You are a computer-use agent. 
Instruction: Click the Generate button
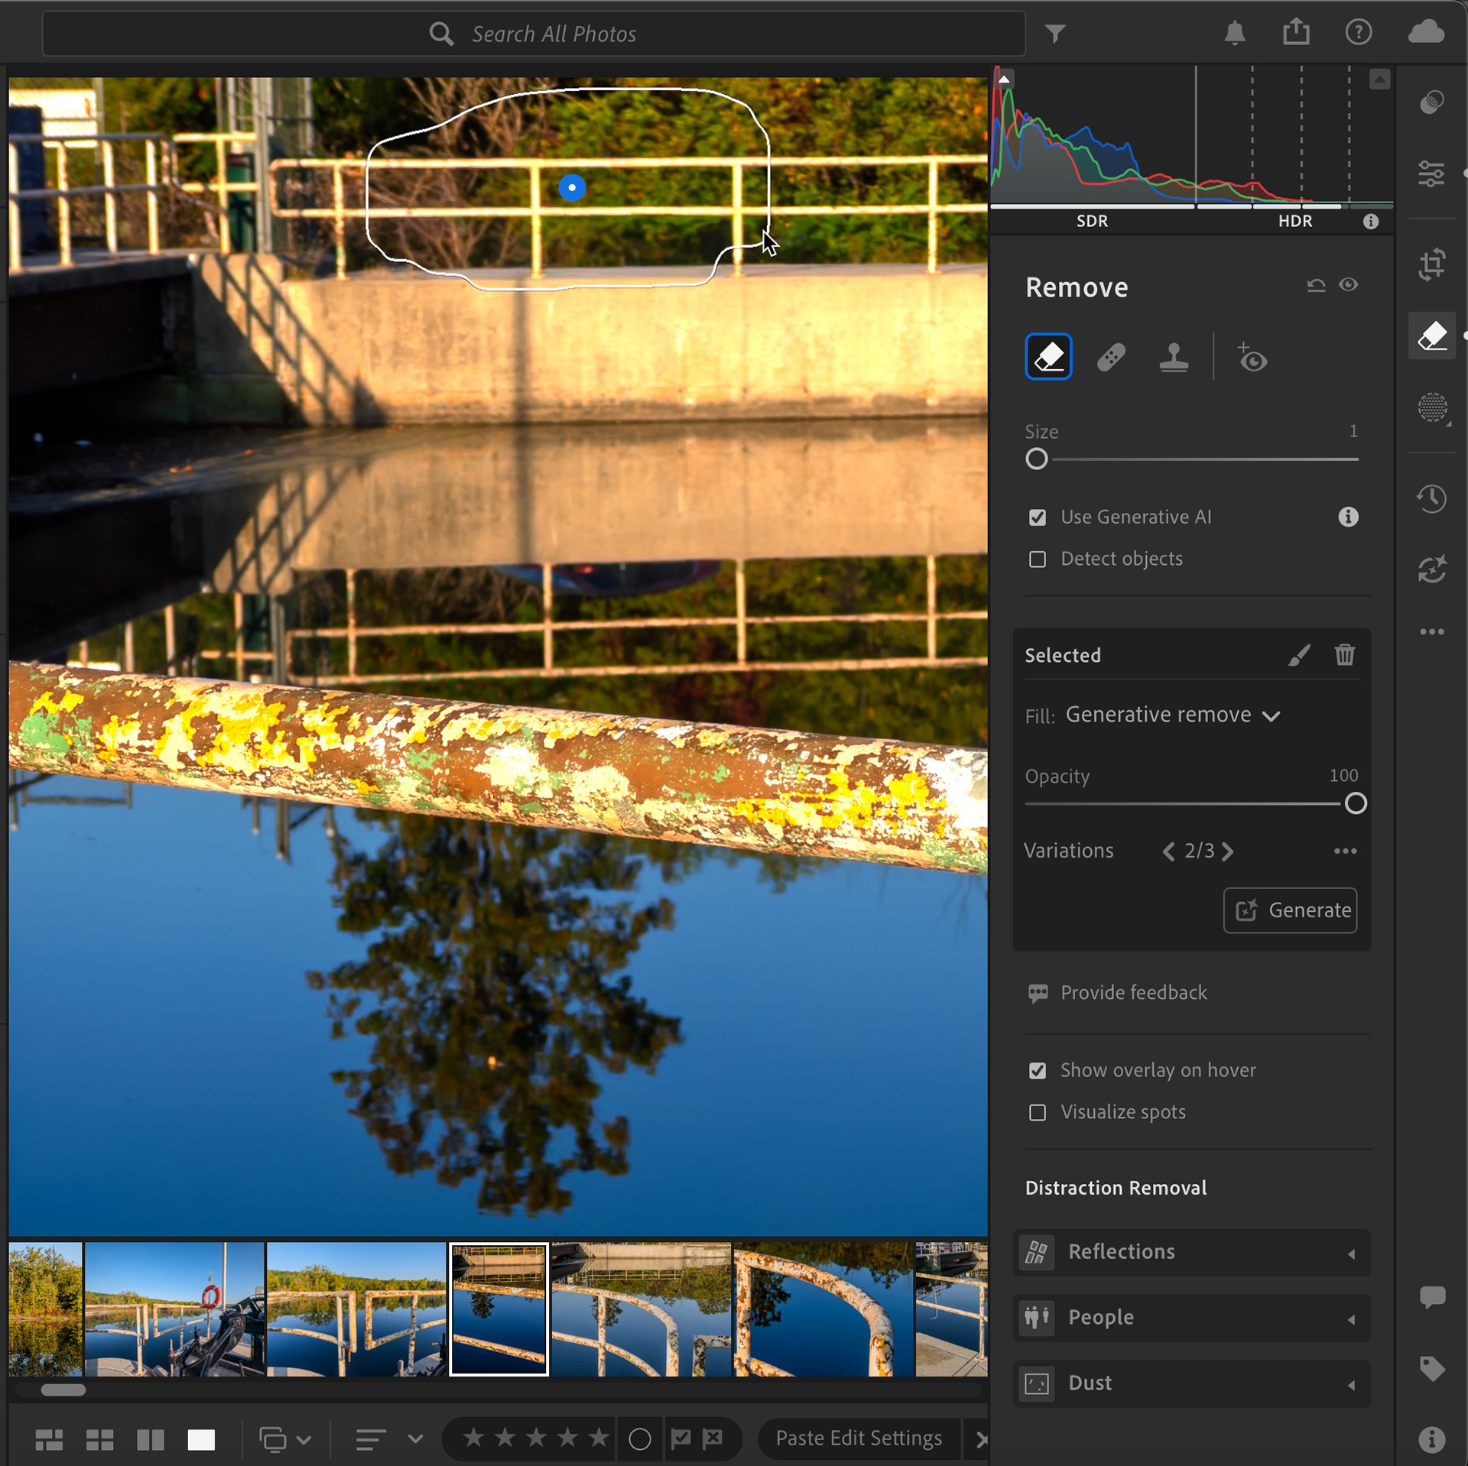click(x=1290, y=910)
